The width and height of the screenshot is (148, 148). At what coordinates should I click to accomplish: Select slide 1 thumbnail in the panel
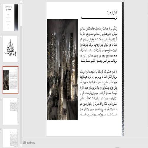click(10, 17)
